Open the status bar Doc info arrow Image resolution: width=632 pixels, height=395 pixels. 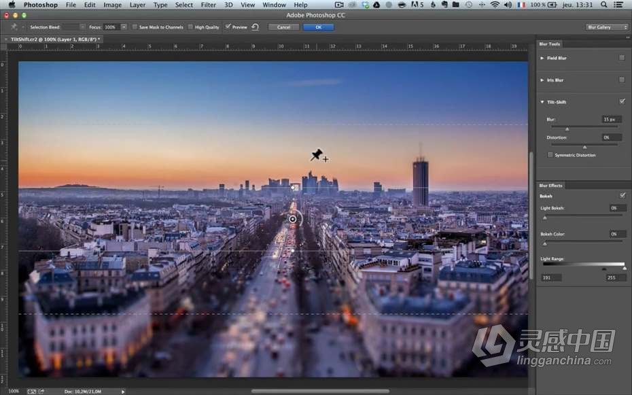[x=123, y=392]
